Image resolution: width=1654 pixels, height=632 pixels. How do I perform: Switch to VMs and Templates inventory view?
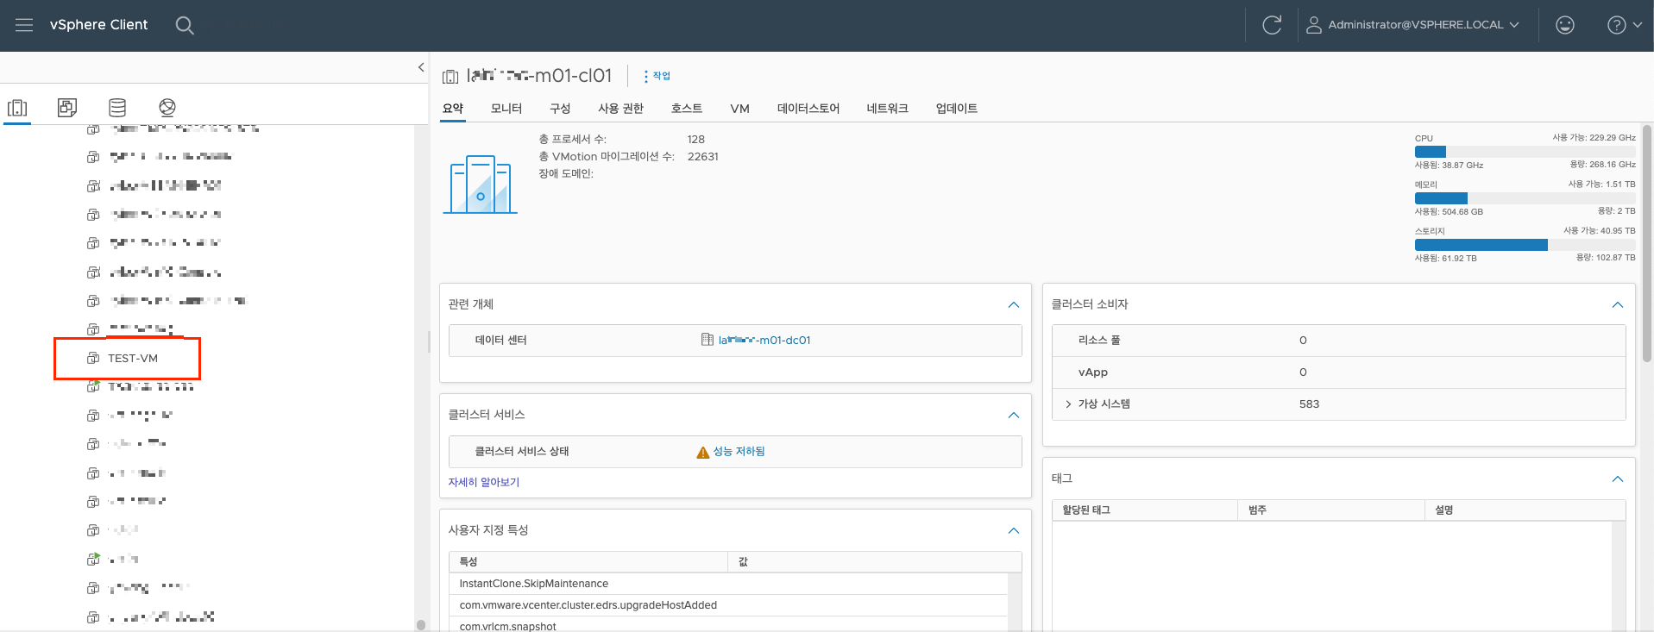click(x=67, y=108)
